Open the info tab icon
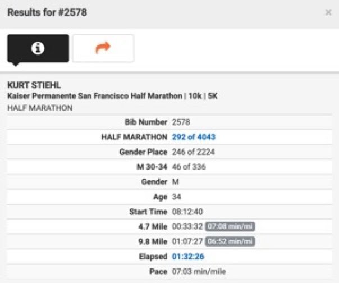 38,48
